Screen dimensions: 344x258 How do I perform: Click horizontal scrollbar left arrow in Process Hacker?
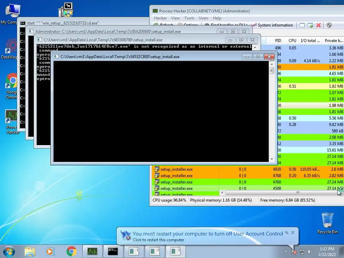[222, 192]
